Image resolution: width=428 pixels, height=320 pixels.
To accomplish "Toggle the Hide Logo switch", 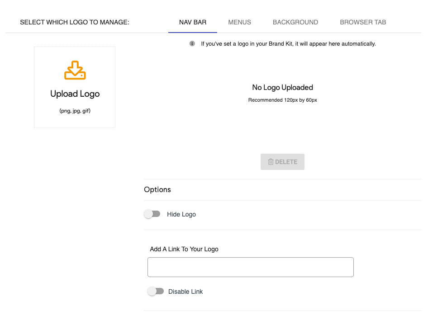I will pyautogui.click(x=152, y=214).
